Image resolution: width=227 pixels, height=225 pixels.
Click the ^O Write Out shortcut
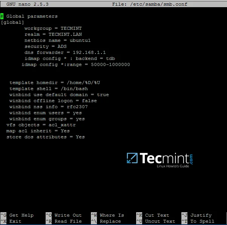[x=64, y=215]
